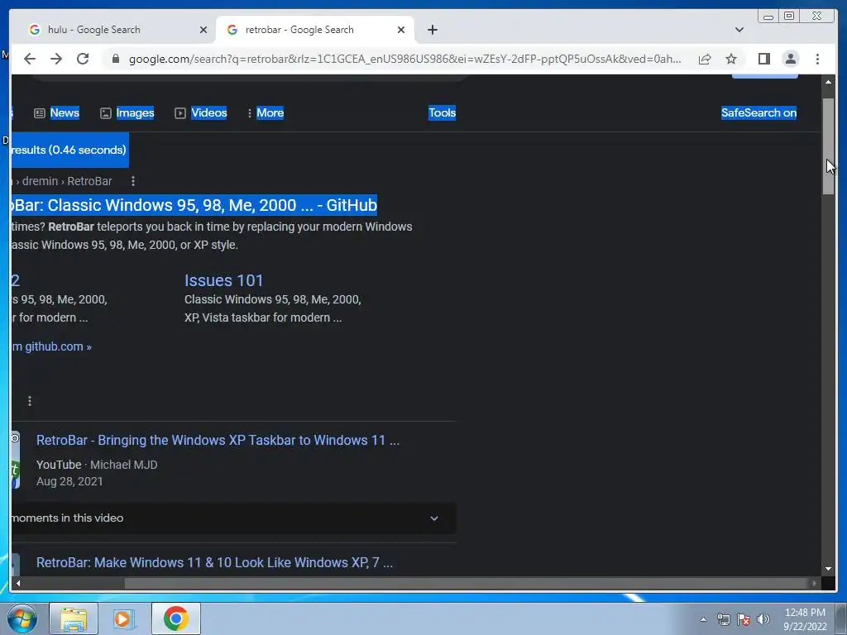Go forward to the next page
This screenshot has width=847, height=635.
coord(56,59)
